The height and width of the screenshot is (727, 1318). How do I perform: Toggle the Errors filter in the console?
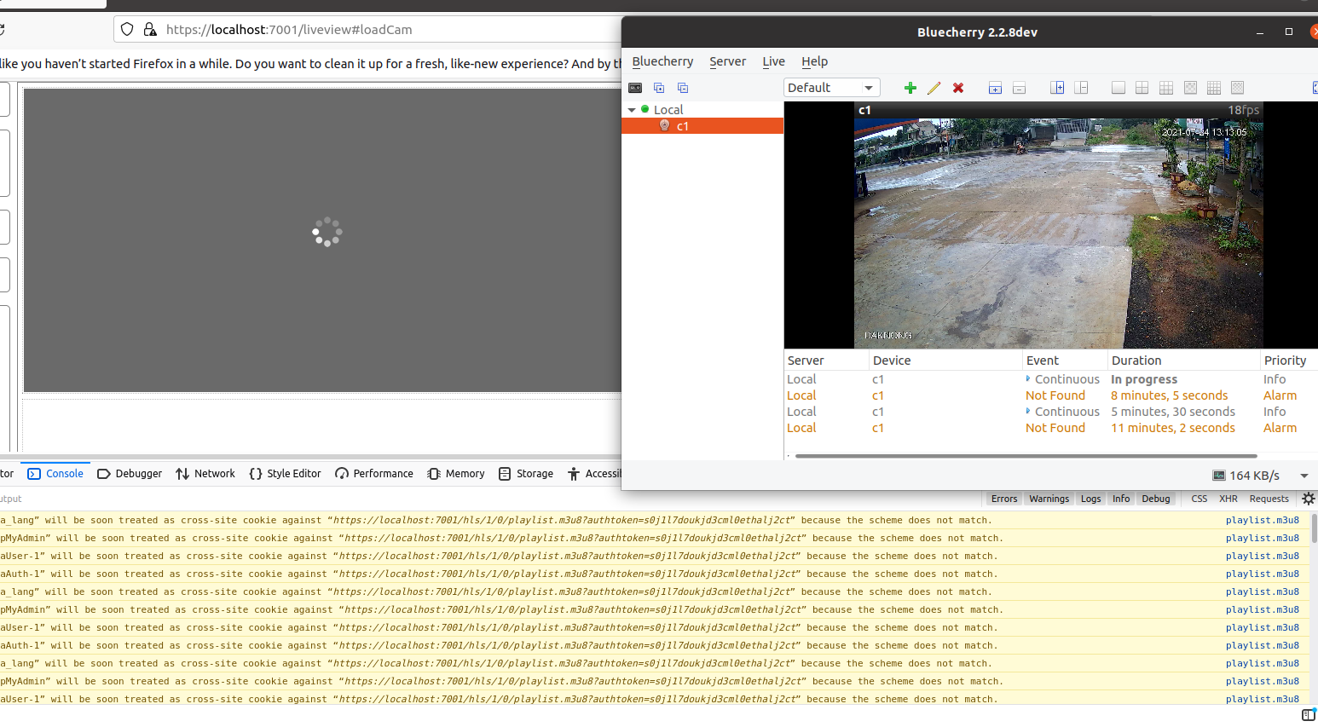[1003, 499]
